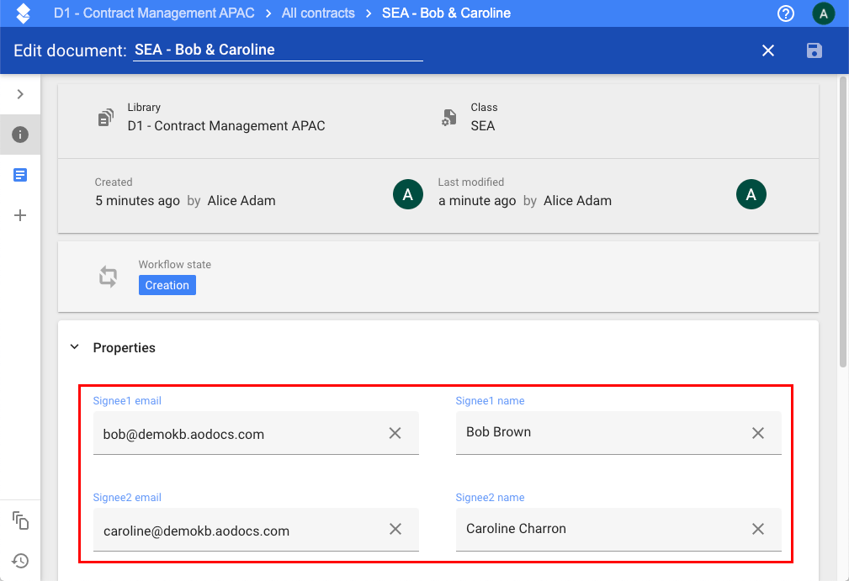This screenshot has height=581, width=849.
Task: Navigate to All contracts breadcrumb
Action: pos(318,13)
